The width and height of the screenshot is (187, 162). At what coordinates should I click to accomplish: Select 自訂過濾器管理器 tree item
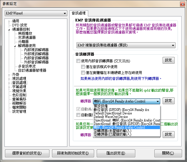pos(32,70)
